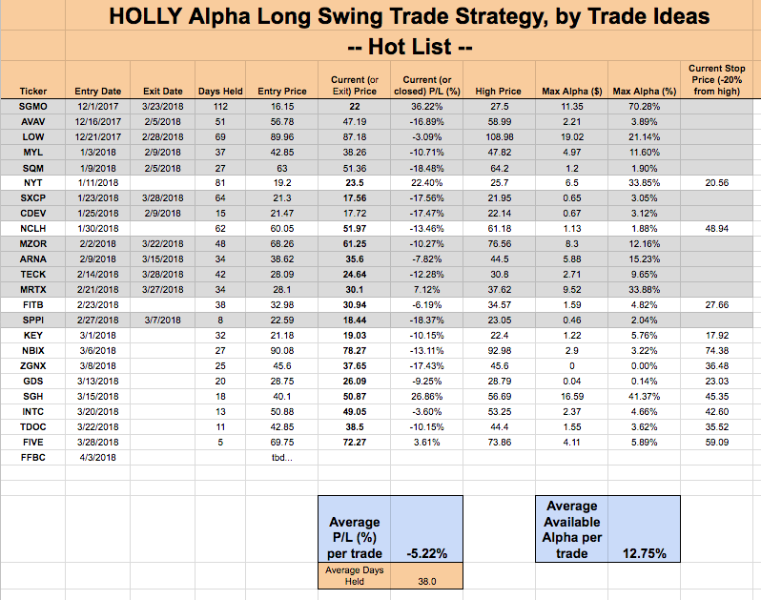Click the Current Stop Price column header
Viewport: 761px width, 600px height.
[x=717, y=79]
